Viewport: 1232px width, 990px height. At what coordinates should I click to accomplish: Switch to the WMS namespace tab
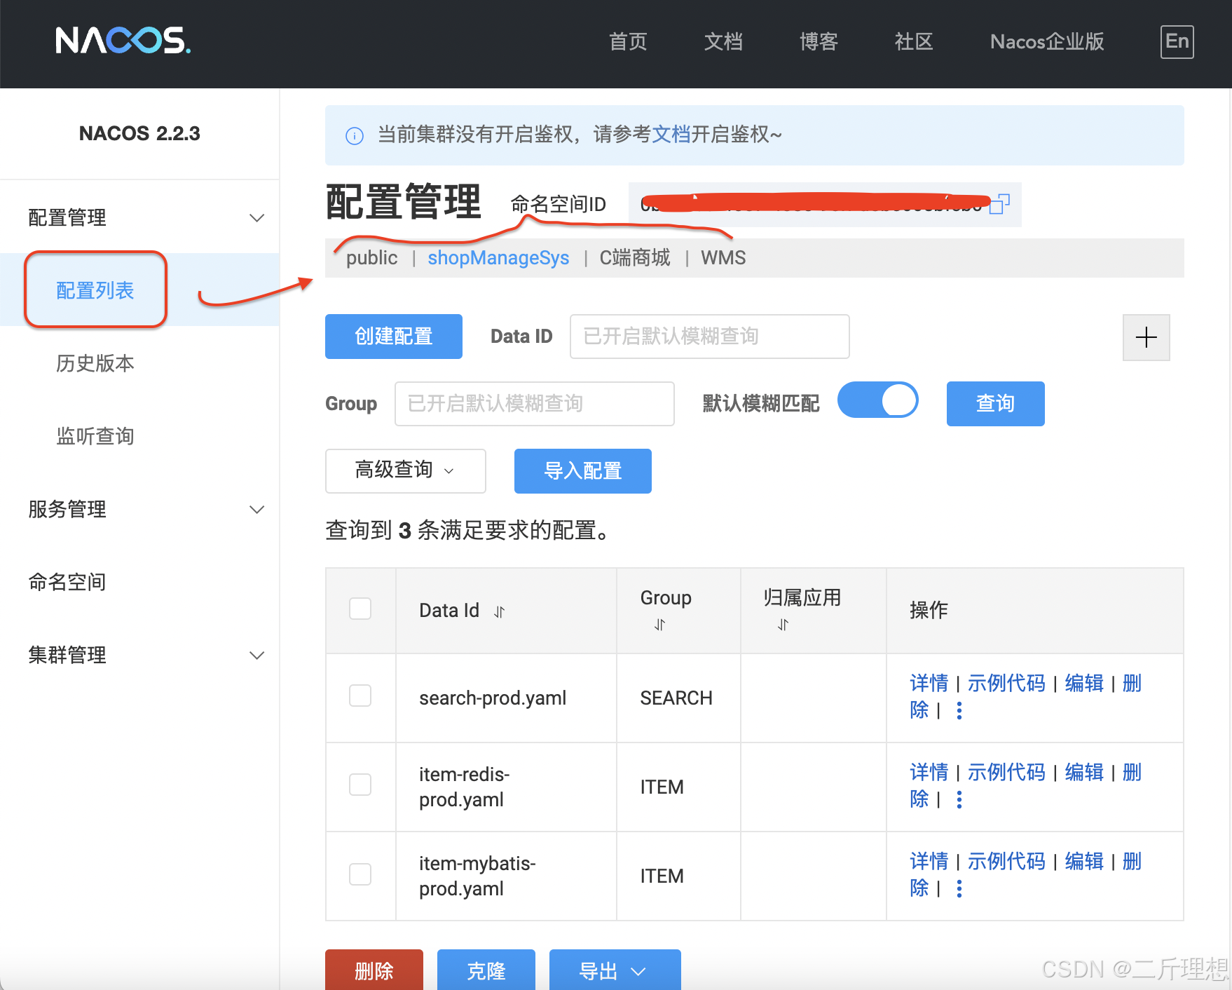tap(723, 258)
